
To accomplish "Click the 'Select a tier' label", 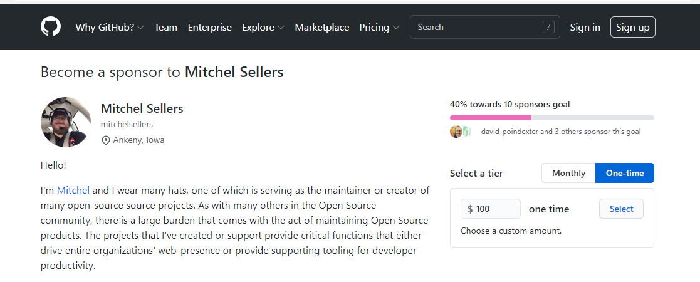I will pyautogui.click(x=476, y=174).
